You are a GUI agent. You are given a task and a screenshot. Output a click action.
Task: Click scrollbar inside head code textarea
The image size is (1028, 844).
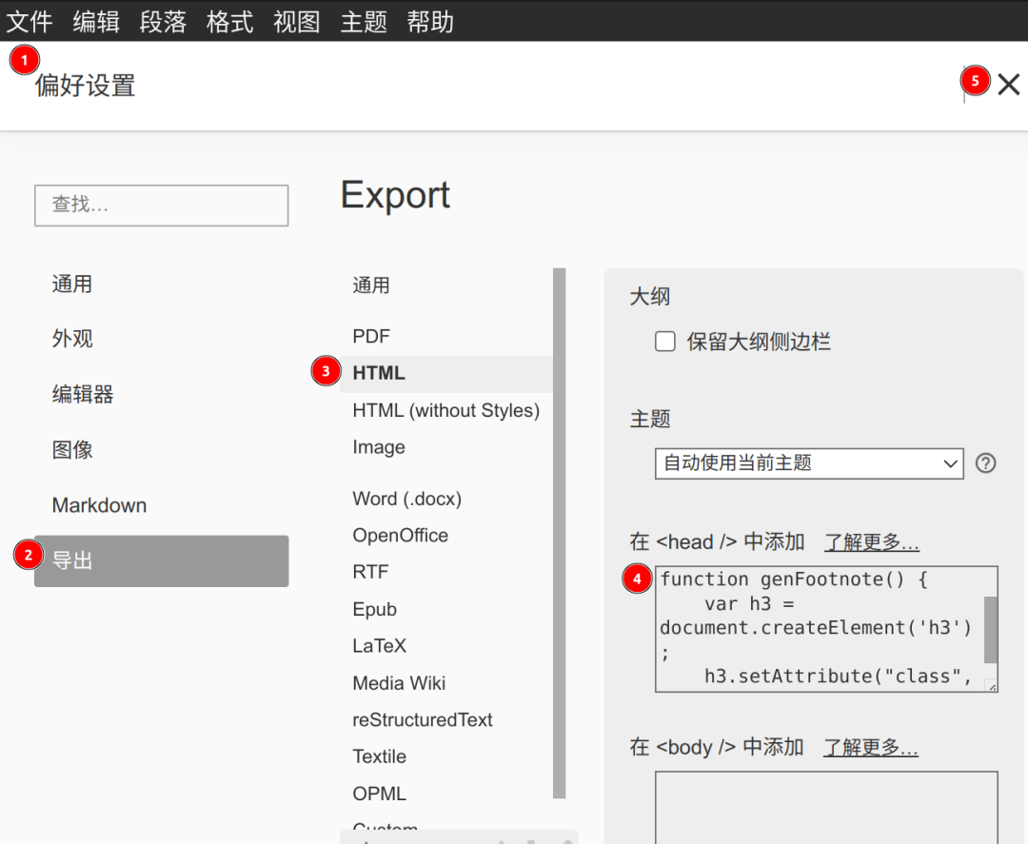click(990, 629)
